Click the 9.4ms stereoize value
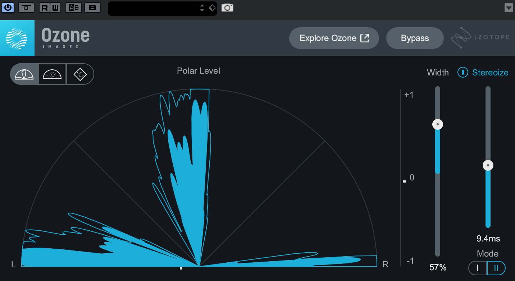 pos(488,239)
